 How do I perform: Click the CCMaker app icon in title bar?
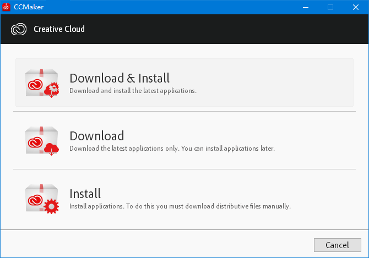click(6, 7)
